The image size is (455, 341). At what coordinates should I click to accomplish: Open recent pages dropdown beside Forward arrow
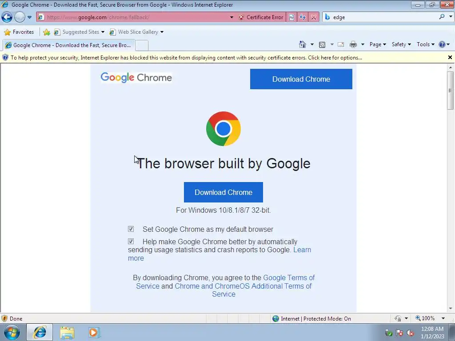pos(29,17)
